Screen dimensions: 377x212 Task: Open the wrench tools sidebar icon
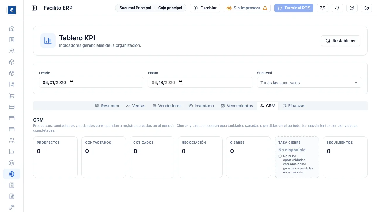(12, 208)
